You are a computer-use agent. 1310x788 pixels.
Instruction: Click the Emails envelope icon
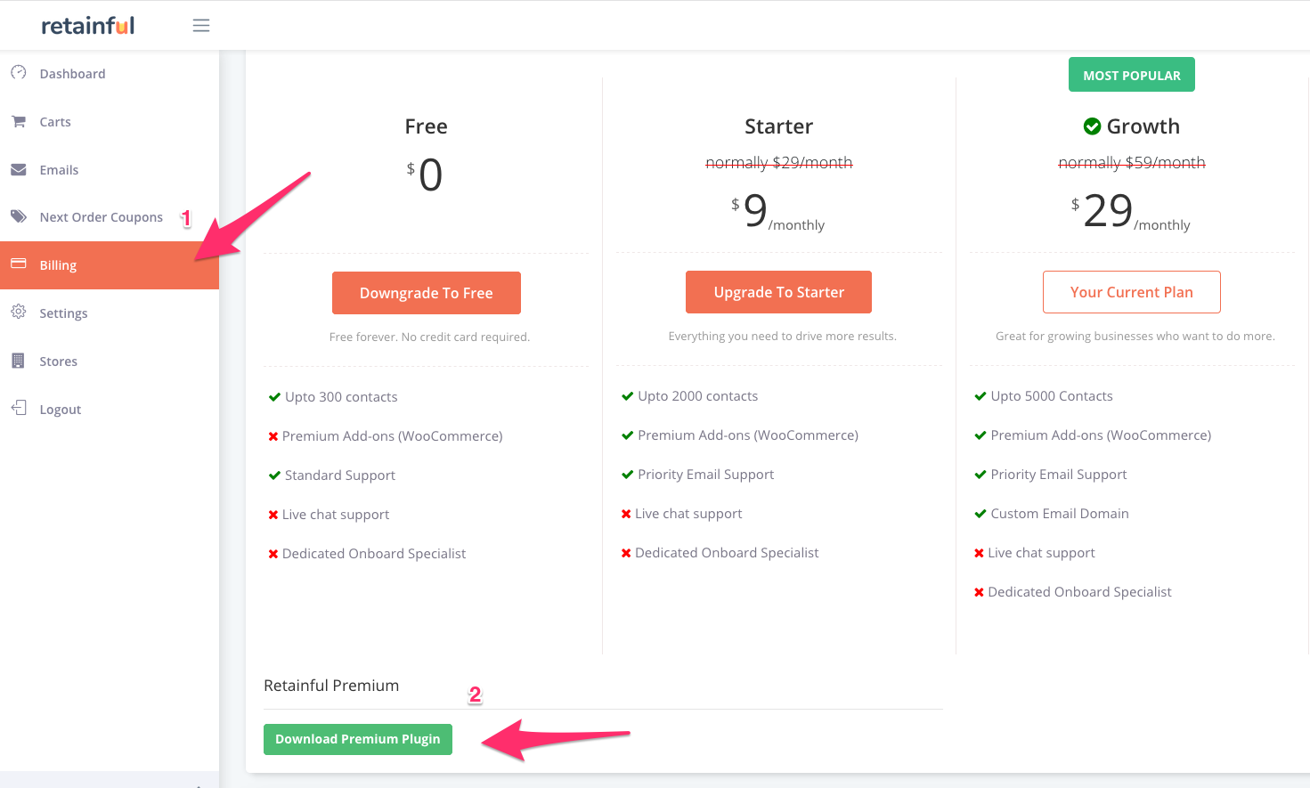coord(18,169)
